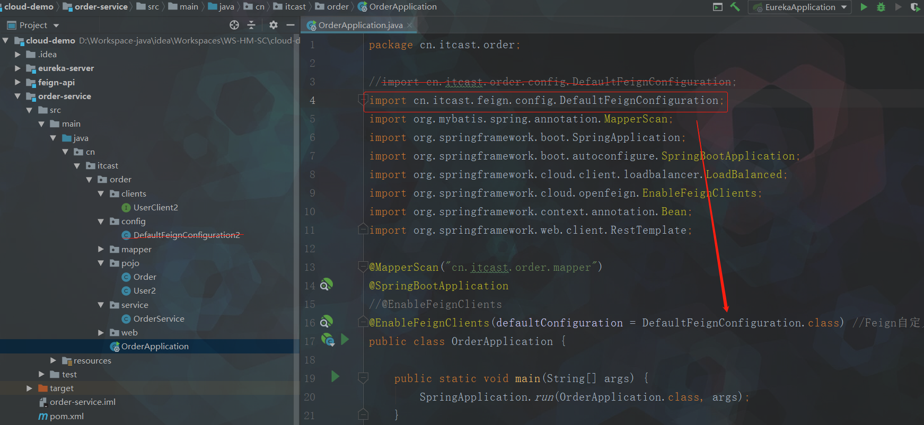Open Project panel settings gear
The image size is (924, 425).
click(x=273, y=25)
